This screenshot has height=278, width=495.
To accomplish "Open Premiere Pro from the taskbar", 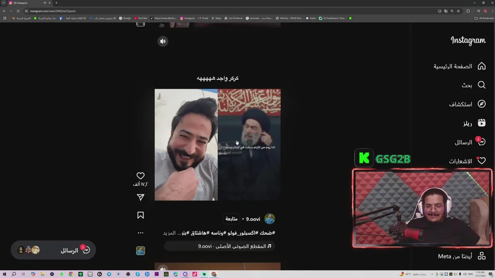I will (156, 274).
